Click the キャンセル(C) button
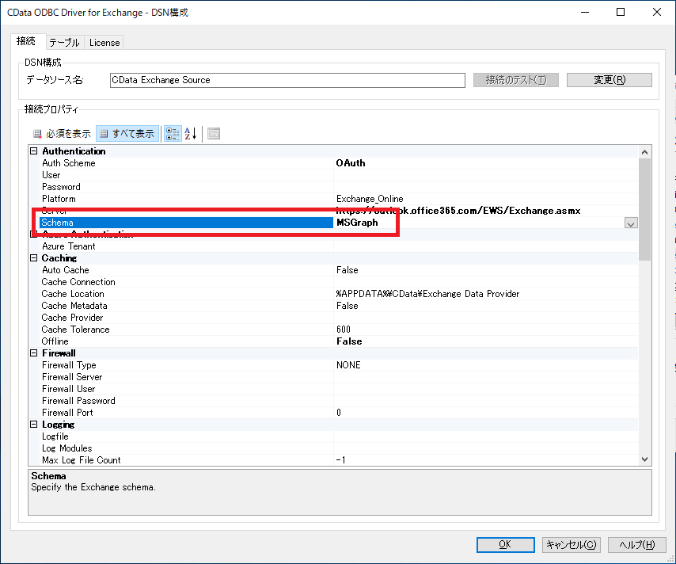Image resolution: width=676 pixels, height=564 pixels. pyautogui.click(x=571, y=544)
